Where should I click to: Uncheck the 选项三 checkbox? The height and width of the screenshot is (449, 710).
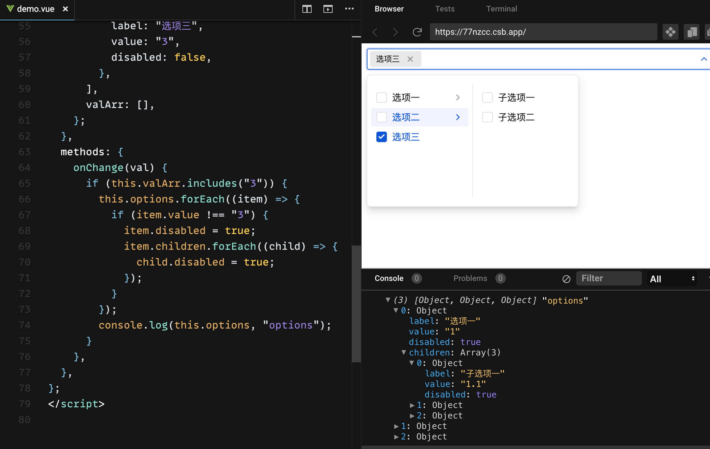coord(381,137)
